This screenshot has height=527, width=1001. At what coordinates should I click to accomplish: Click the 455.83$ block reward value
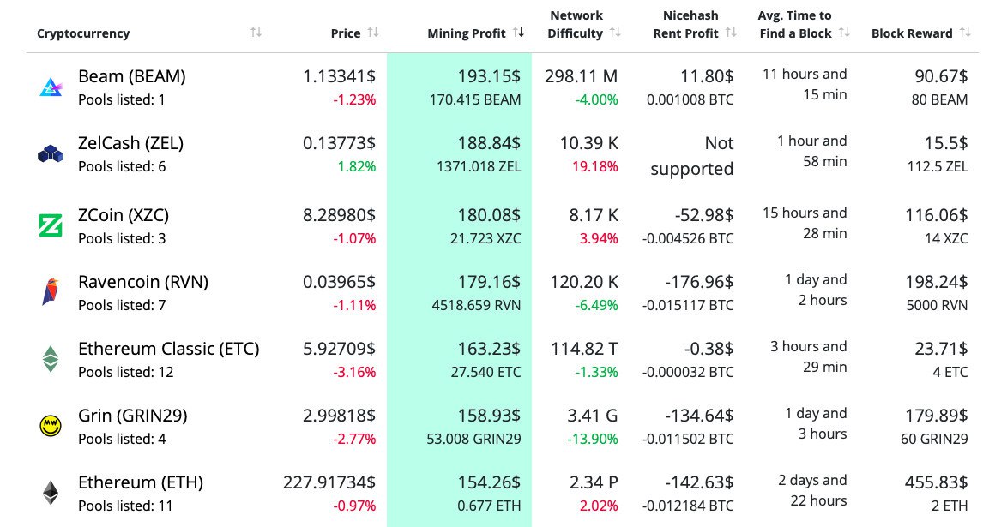936,482
